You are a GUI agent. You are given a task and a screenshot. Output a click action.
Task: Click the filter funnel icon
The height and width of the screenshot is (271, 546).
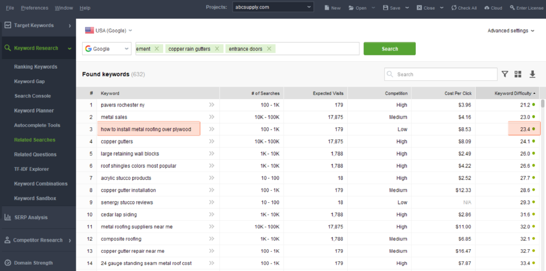[x=504, y=74]
